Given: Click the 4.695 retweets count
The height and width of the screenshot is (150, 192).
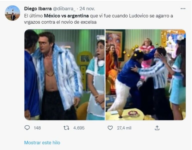Looking at the screenshot, I should click(x=79, y=128).
